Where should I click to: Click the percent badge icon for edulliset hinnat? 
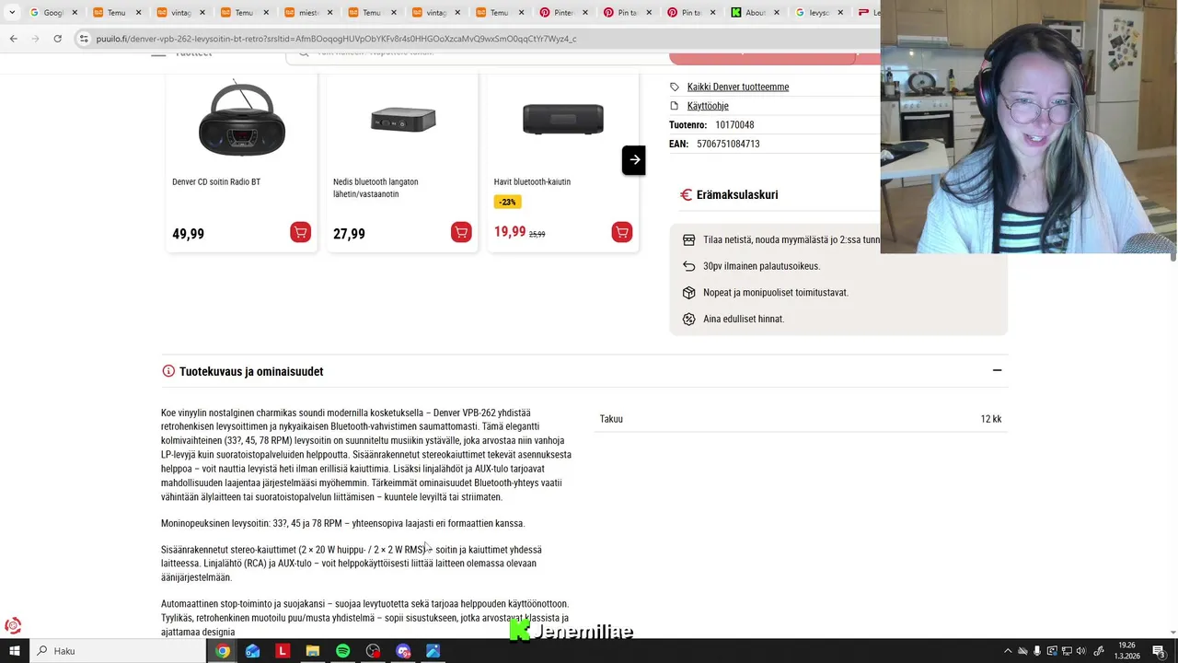point(688,319)
